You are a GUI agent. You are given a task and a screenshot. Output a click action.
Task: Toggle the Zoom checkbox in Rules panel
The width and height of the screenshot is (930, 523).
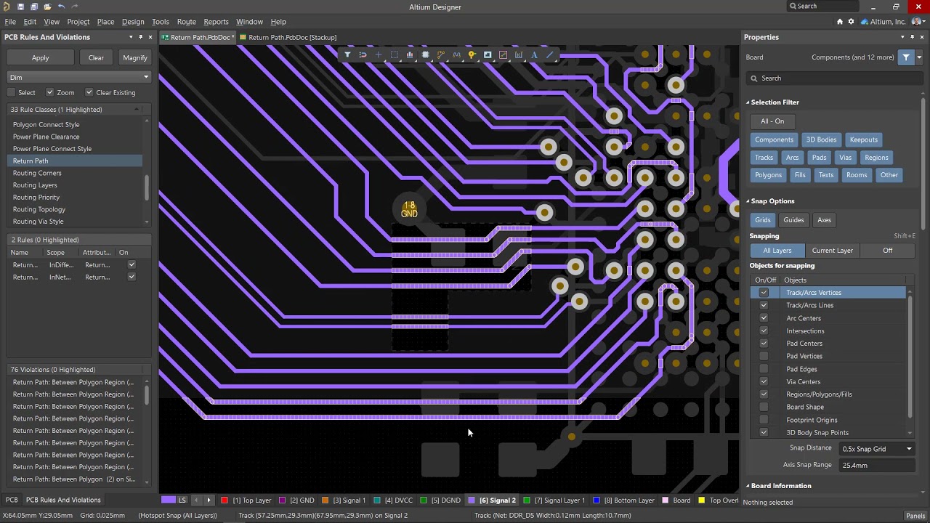click(50, 92)
